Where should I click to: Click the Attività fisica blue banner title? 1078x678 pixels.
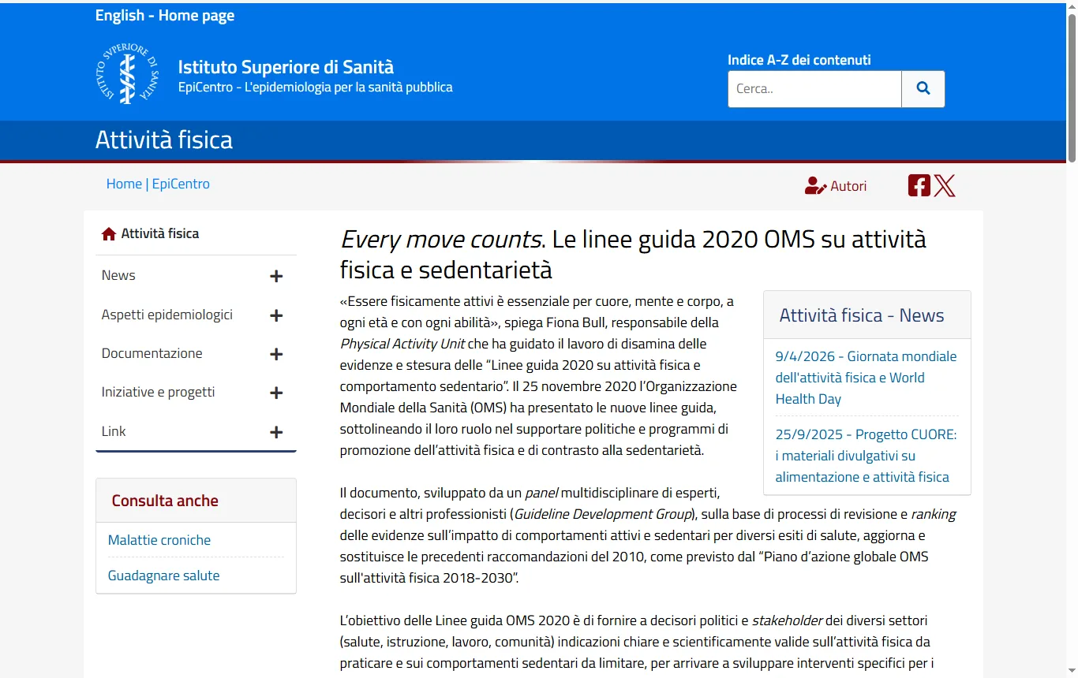164,140
